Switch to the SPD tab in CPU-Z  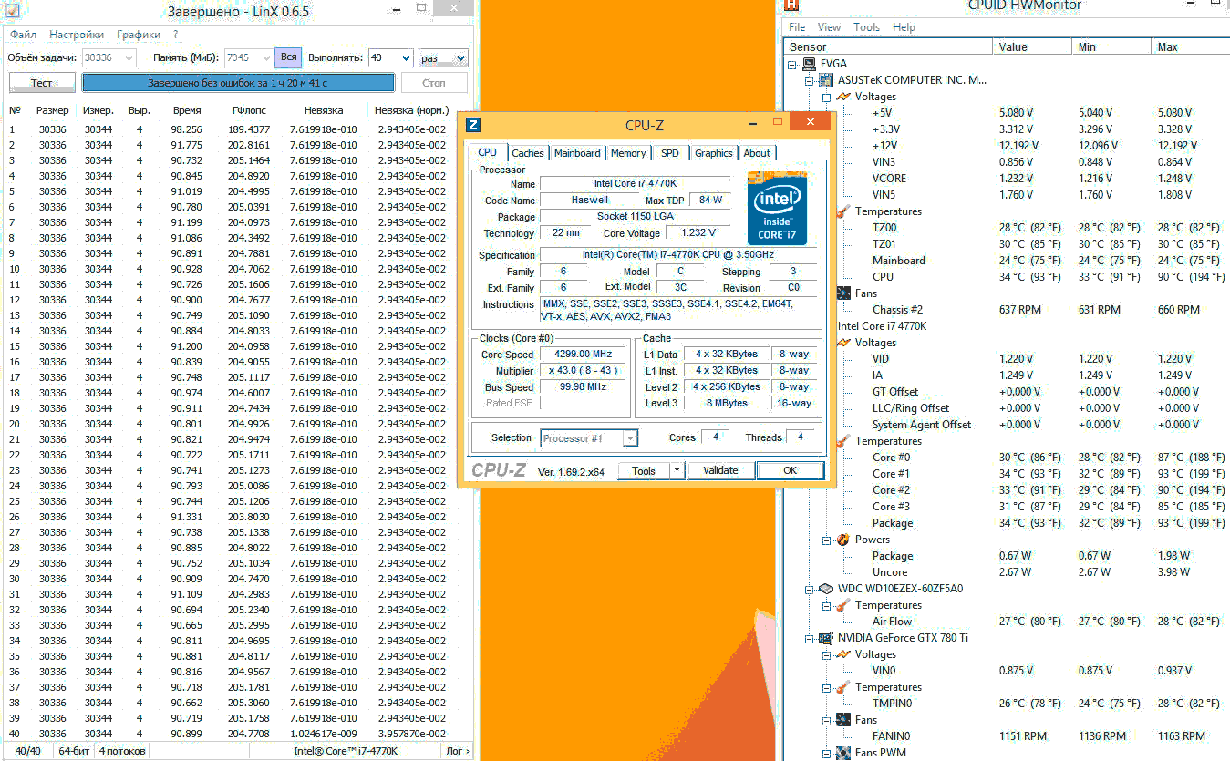[x=670, y=153]
